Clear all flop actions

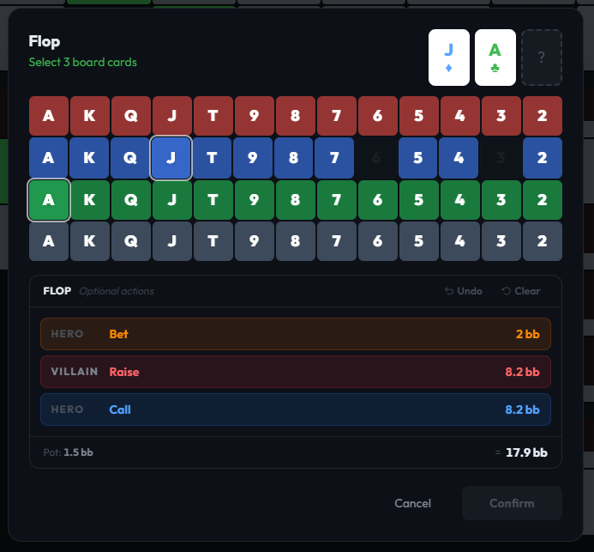pos(521,291)
